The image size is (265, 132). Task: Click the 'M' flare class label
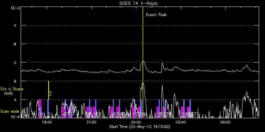15,44
